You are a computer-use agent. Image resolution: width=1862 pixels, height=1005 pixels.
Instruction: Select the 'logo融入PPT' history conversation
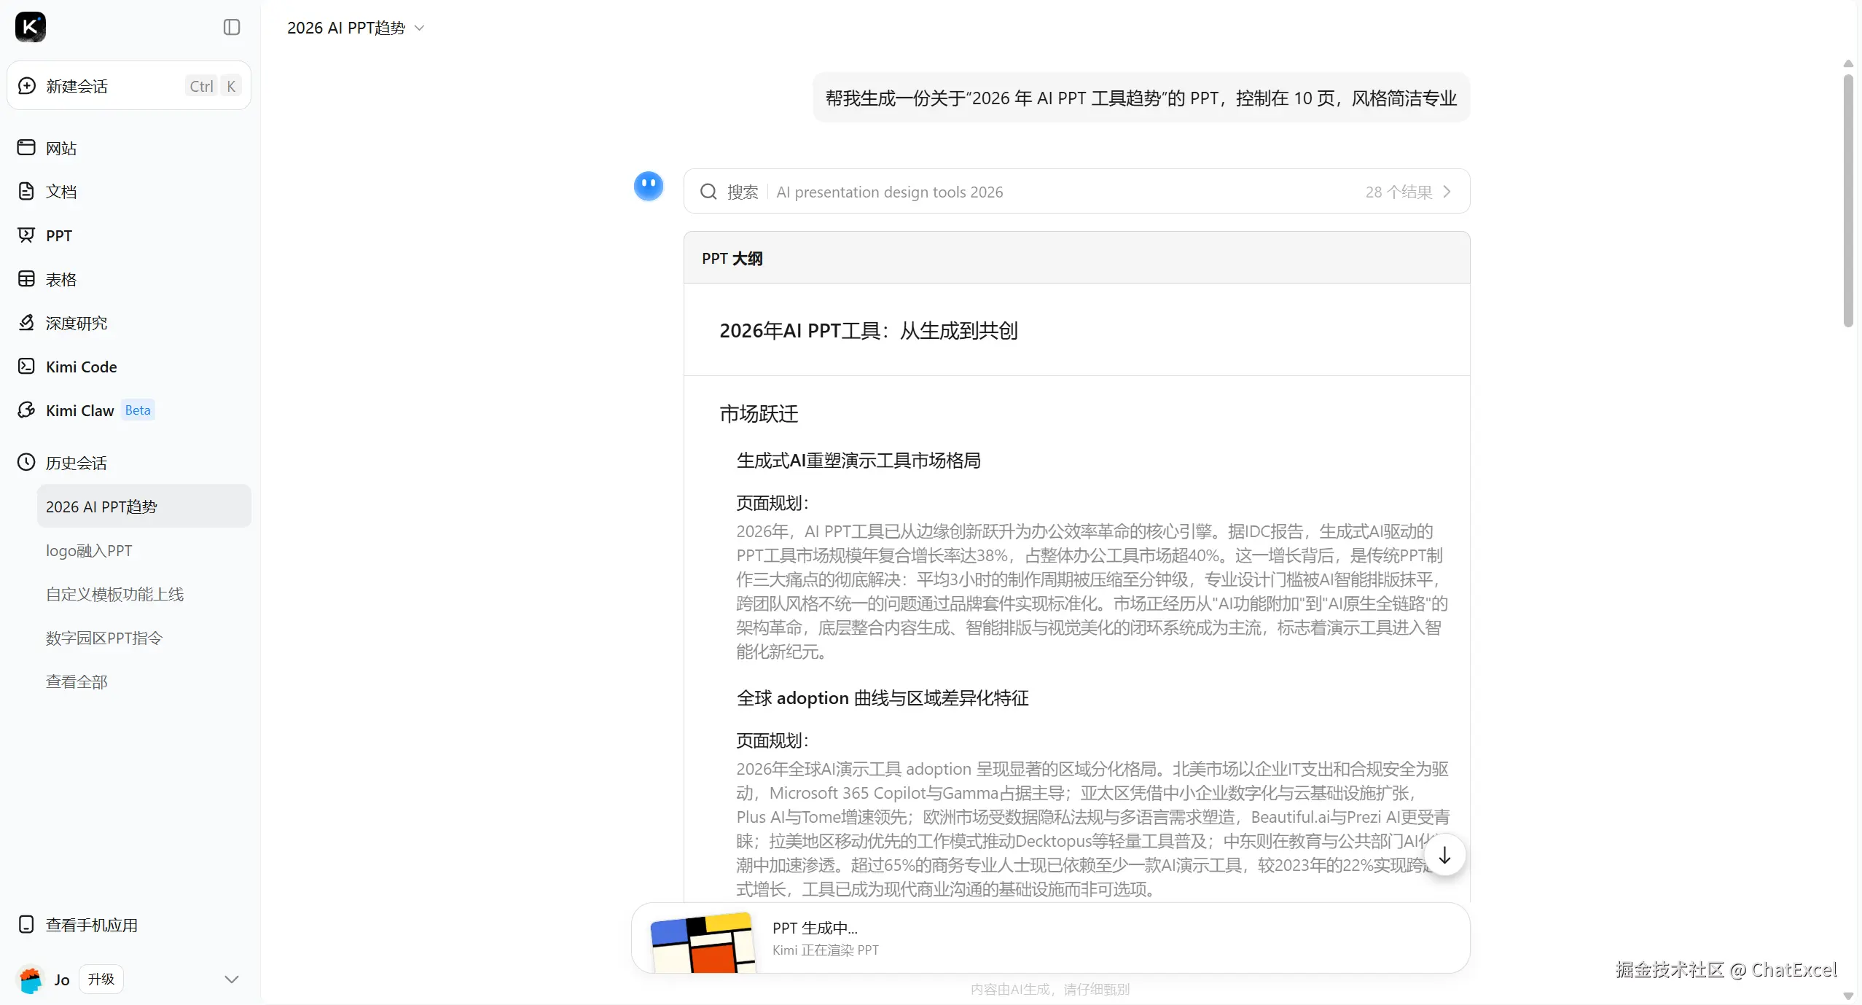point(89,550)
